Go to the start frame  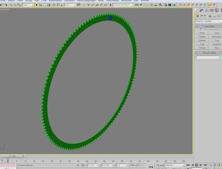click(x=188, y=165)
